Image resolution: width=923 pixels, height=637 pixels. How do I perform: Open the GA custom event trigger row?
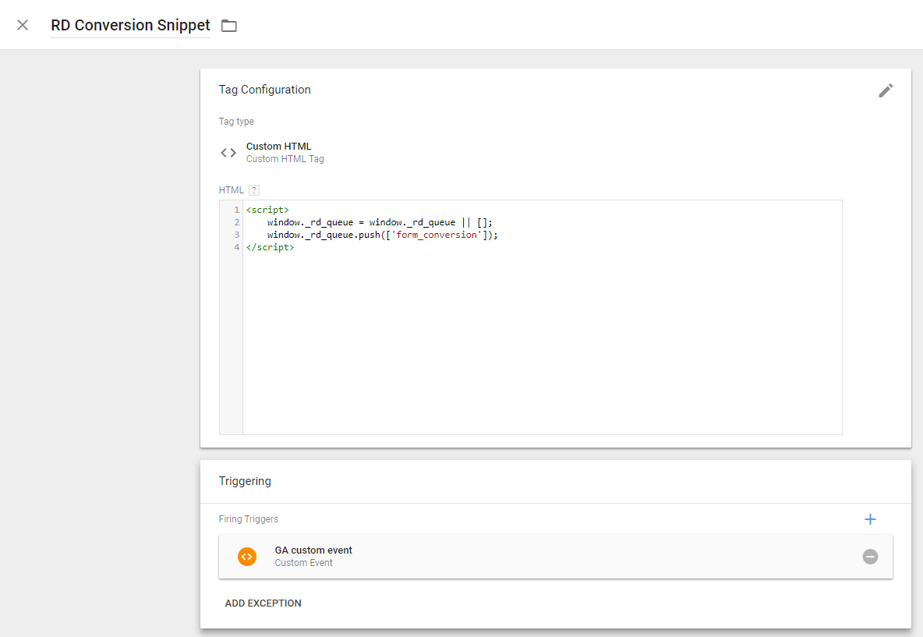point(555,557)
